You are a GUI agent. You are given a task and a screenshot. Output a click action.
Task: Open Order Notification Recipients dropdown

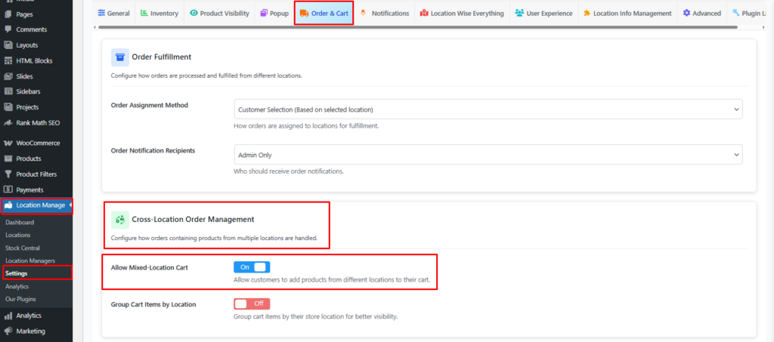(488, 155)
